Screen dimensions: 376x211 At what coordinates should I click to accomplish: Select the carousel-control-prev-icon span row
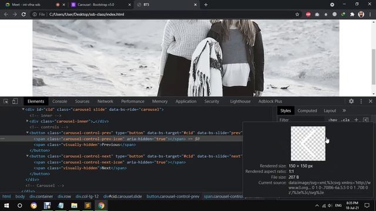pos(121,139)
